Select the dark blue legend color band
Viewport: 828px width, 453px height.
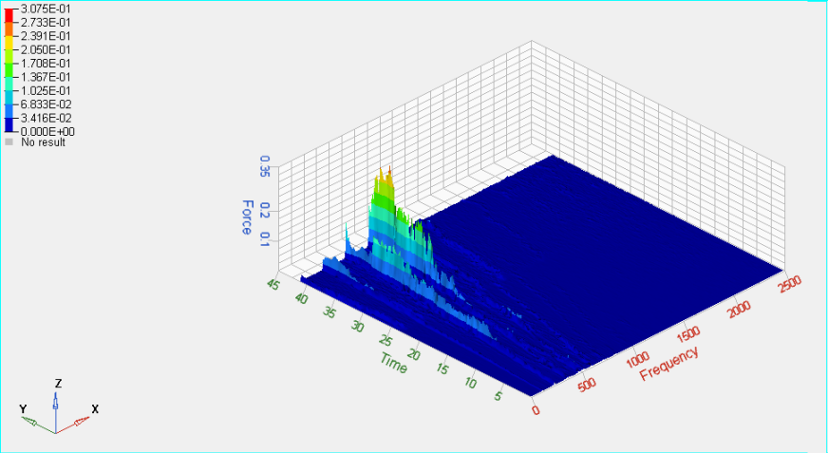coord(9,124)
